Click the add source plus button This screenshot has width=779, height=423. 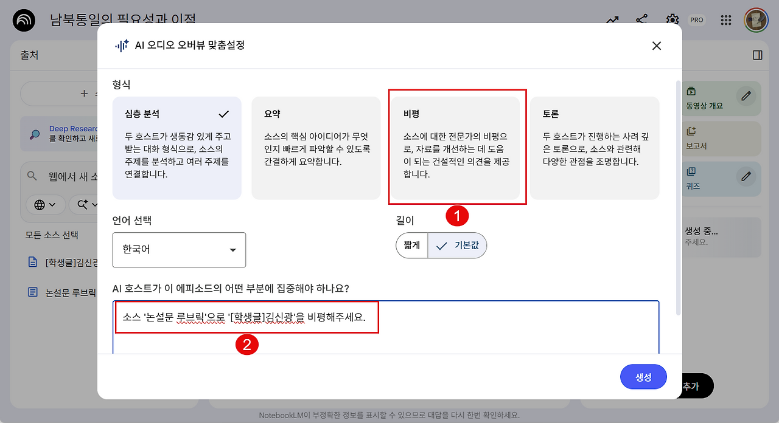(59, 94)
